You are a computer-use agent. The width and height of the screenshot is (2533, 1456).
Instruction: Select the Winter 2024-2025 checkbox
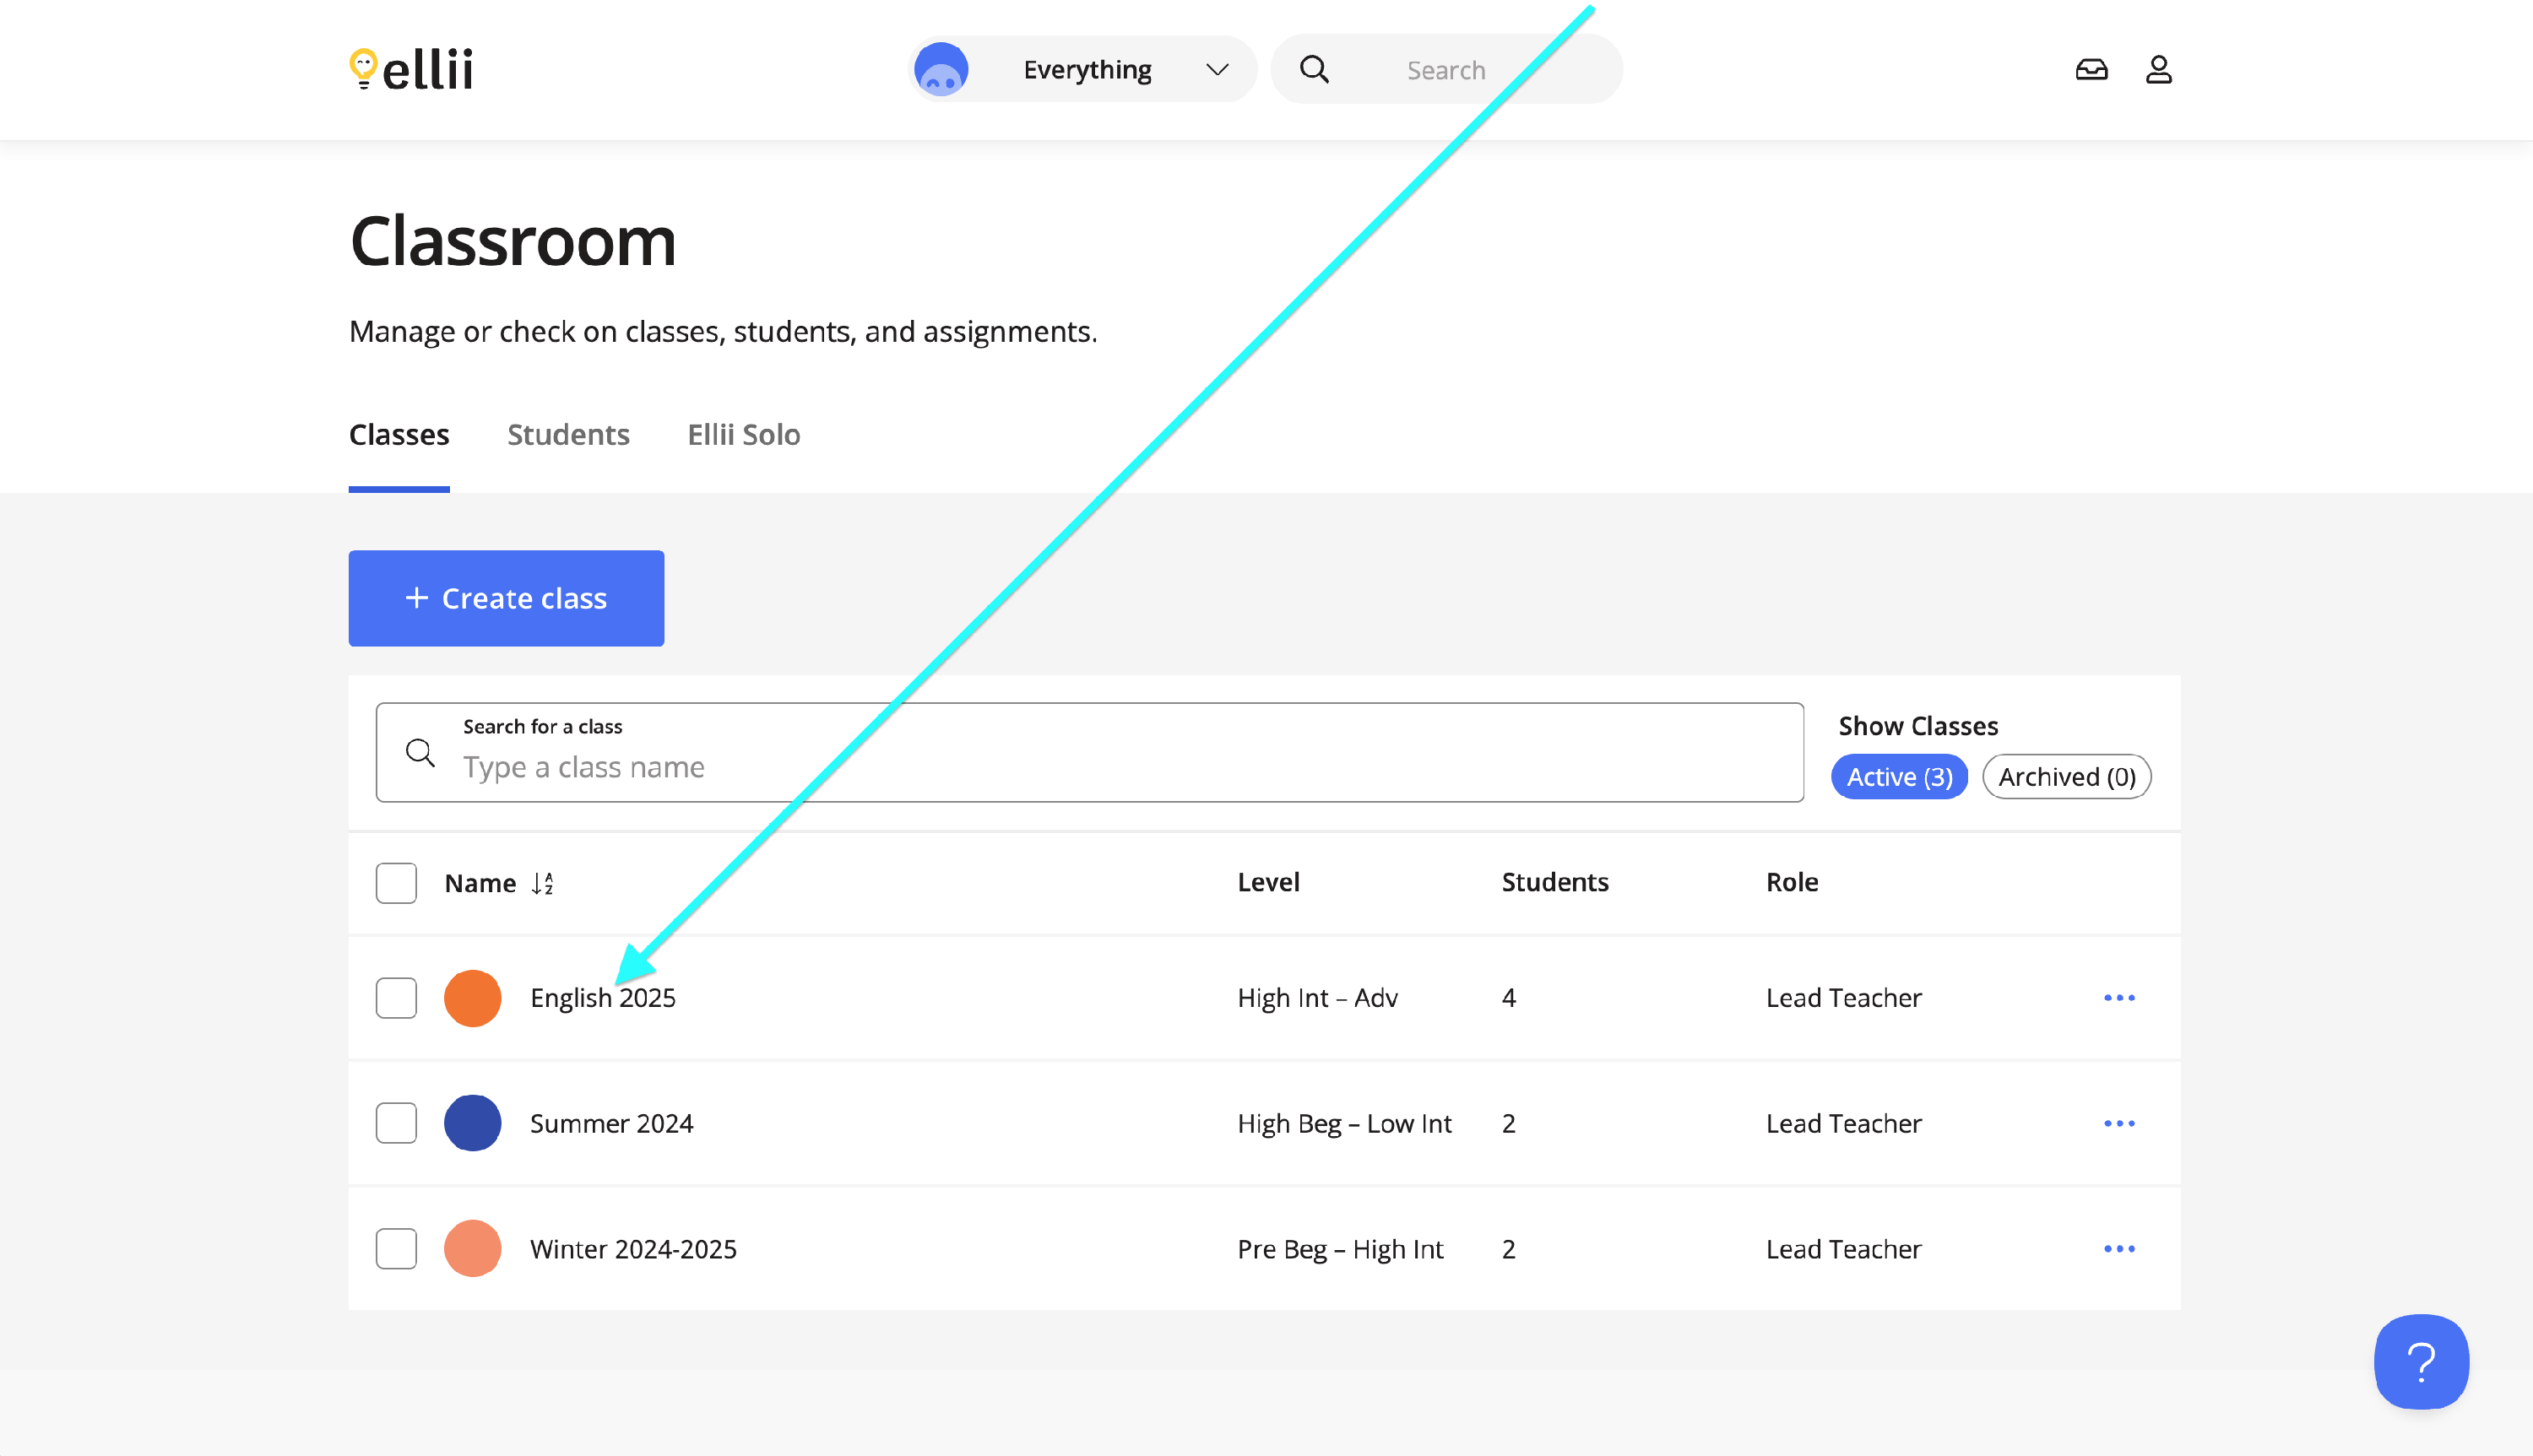(x=396, y=1249)
